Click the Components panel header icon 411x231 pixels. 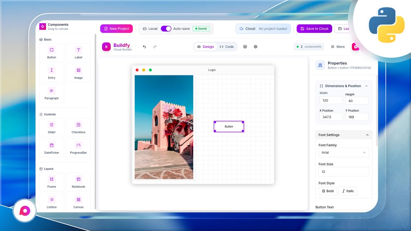(43, 27)
